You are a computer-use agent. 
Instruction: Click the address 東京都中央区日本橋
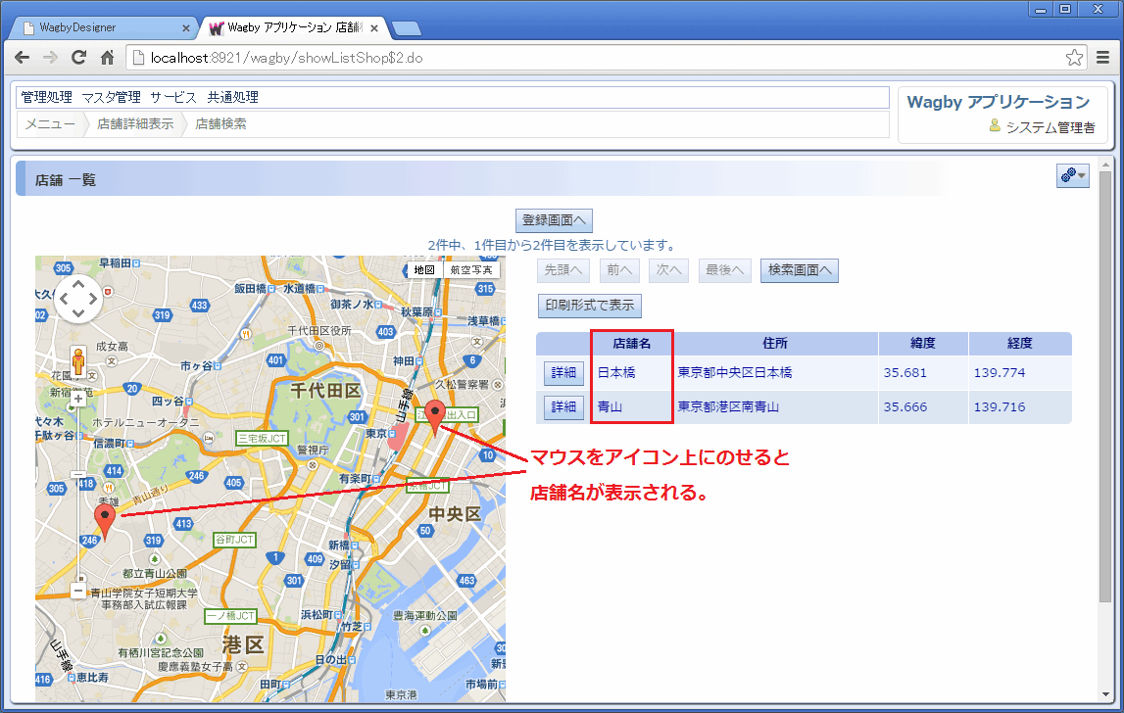(735, 372)
